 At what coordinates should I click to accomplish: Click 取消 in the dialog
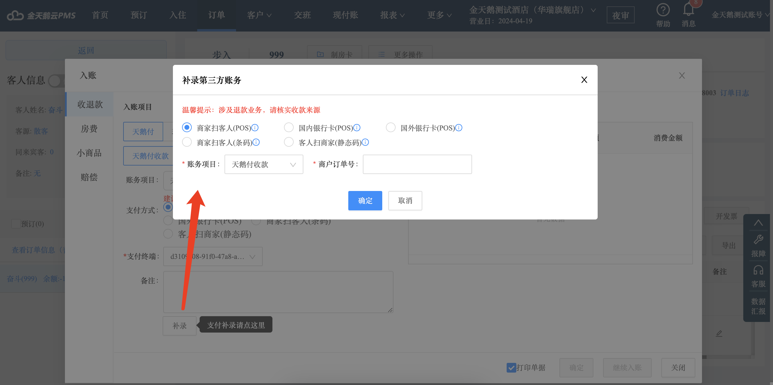click(x=405, y=201)
